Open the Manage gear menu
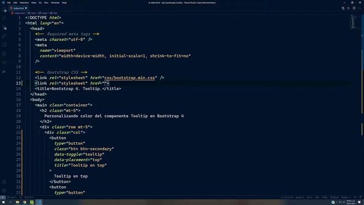 click(4, 191)
